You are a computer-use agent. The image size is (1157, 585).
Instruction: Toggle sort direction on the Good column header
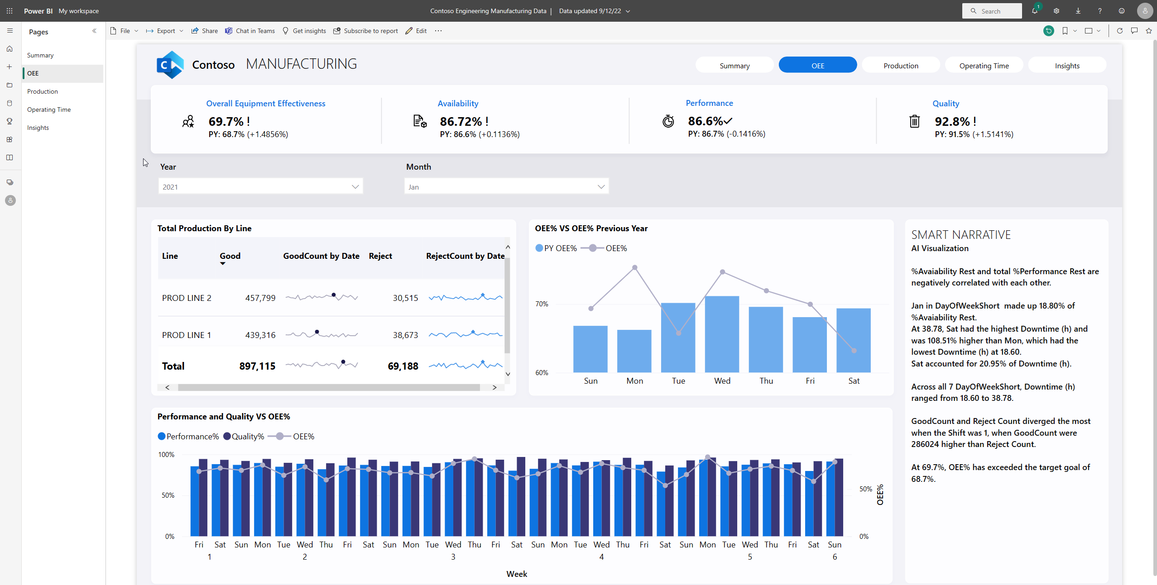(x=230, y=256)
